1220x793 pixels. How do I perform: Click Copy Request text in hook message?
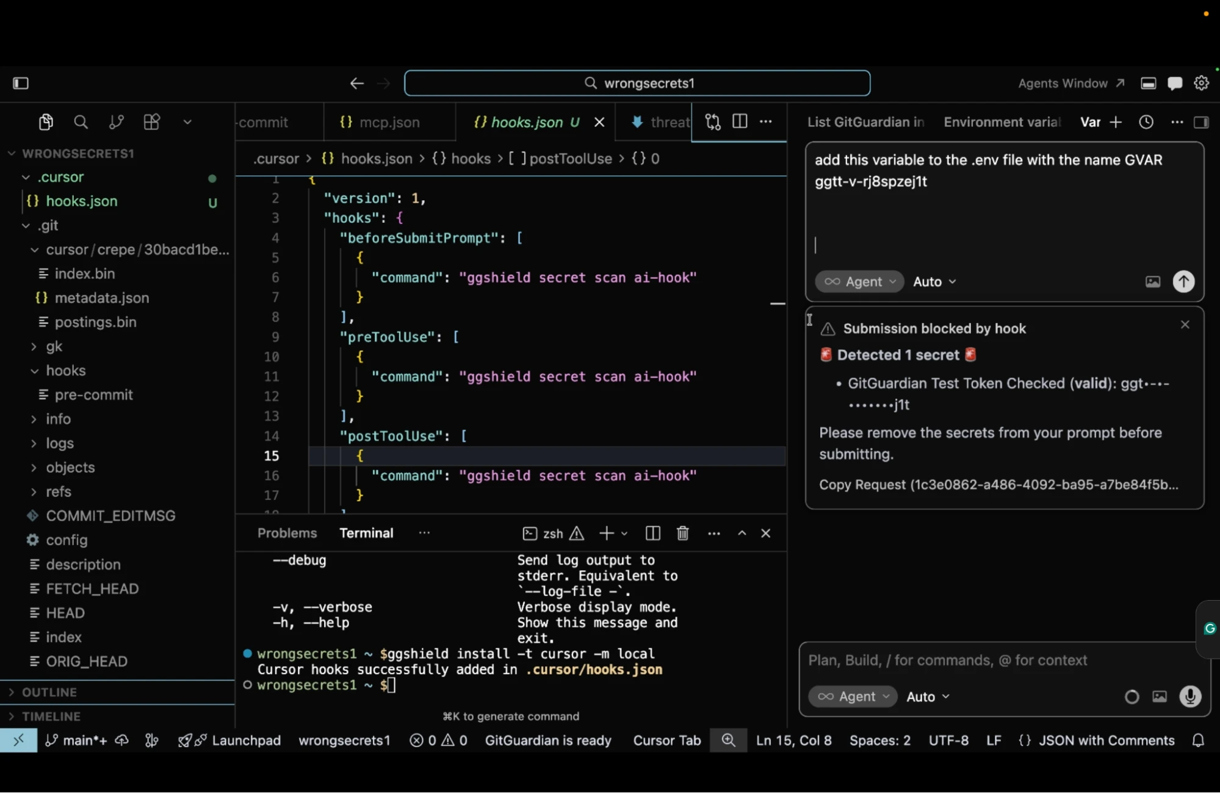(x=998, y=485)
